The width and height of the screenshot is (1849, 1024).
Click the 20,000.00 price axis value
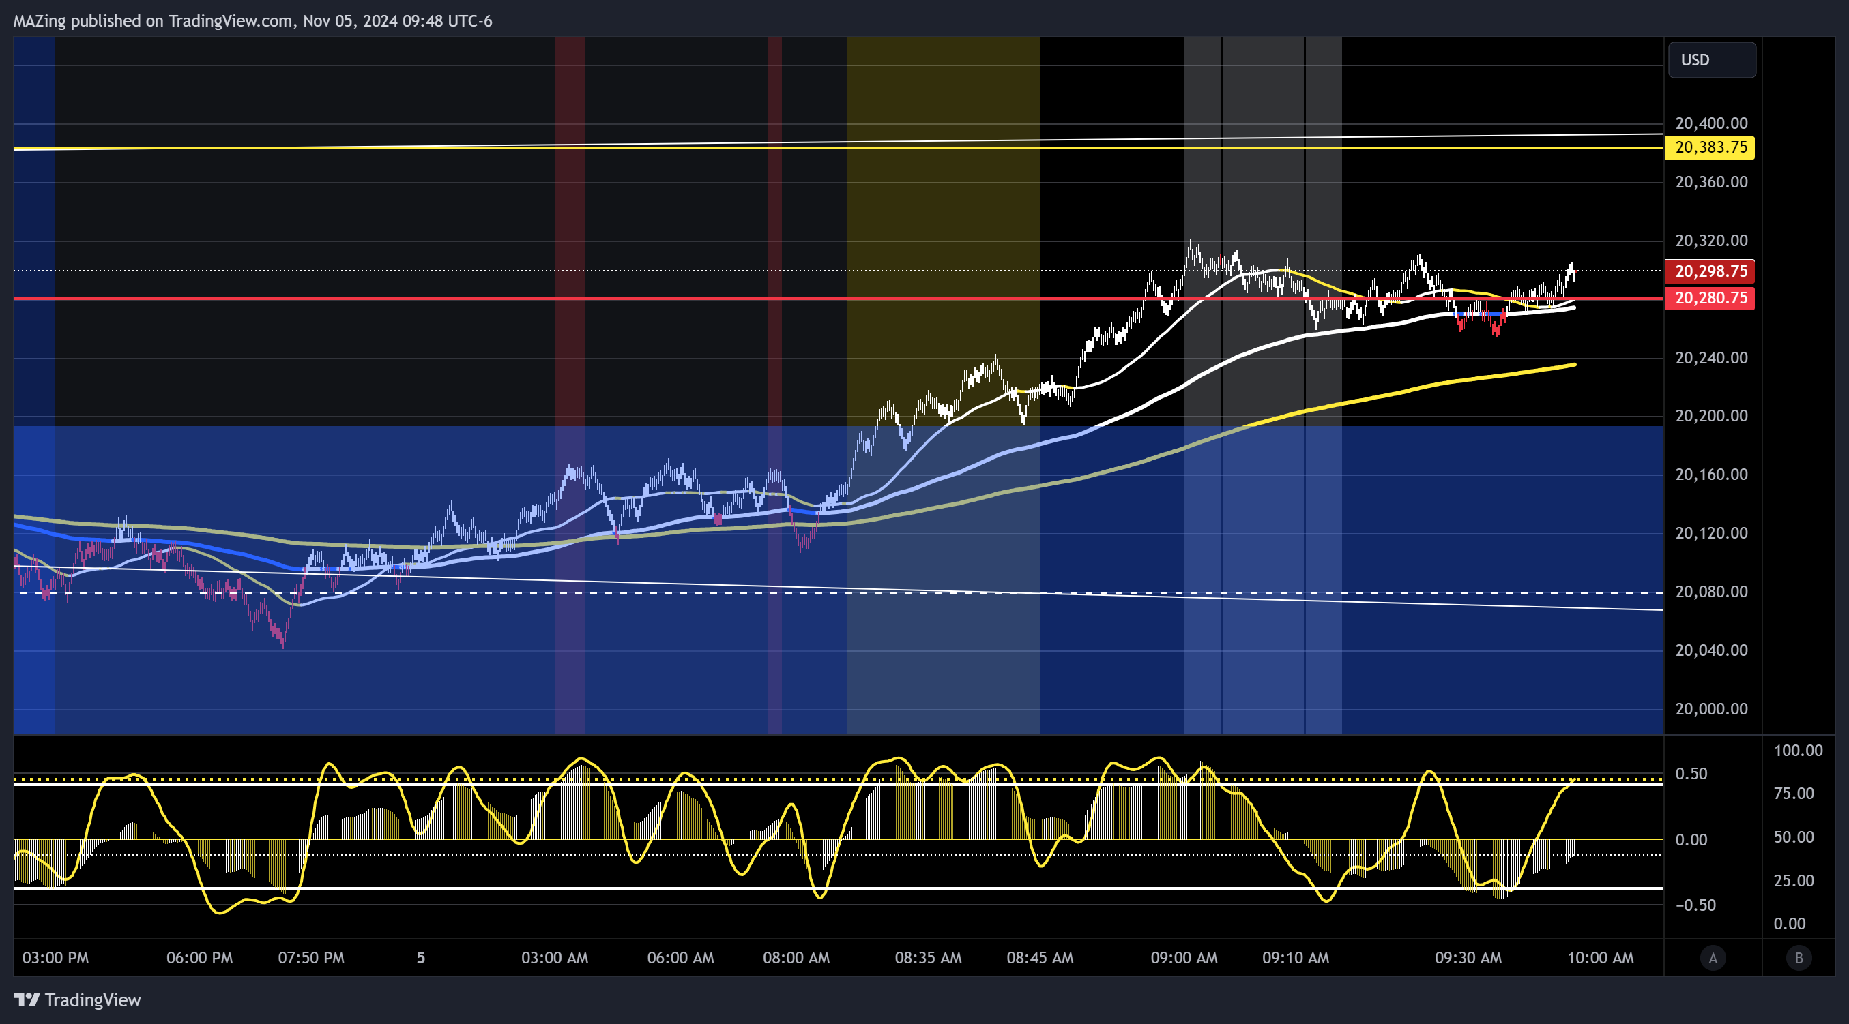[x=1711, y=709]
